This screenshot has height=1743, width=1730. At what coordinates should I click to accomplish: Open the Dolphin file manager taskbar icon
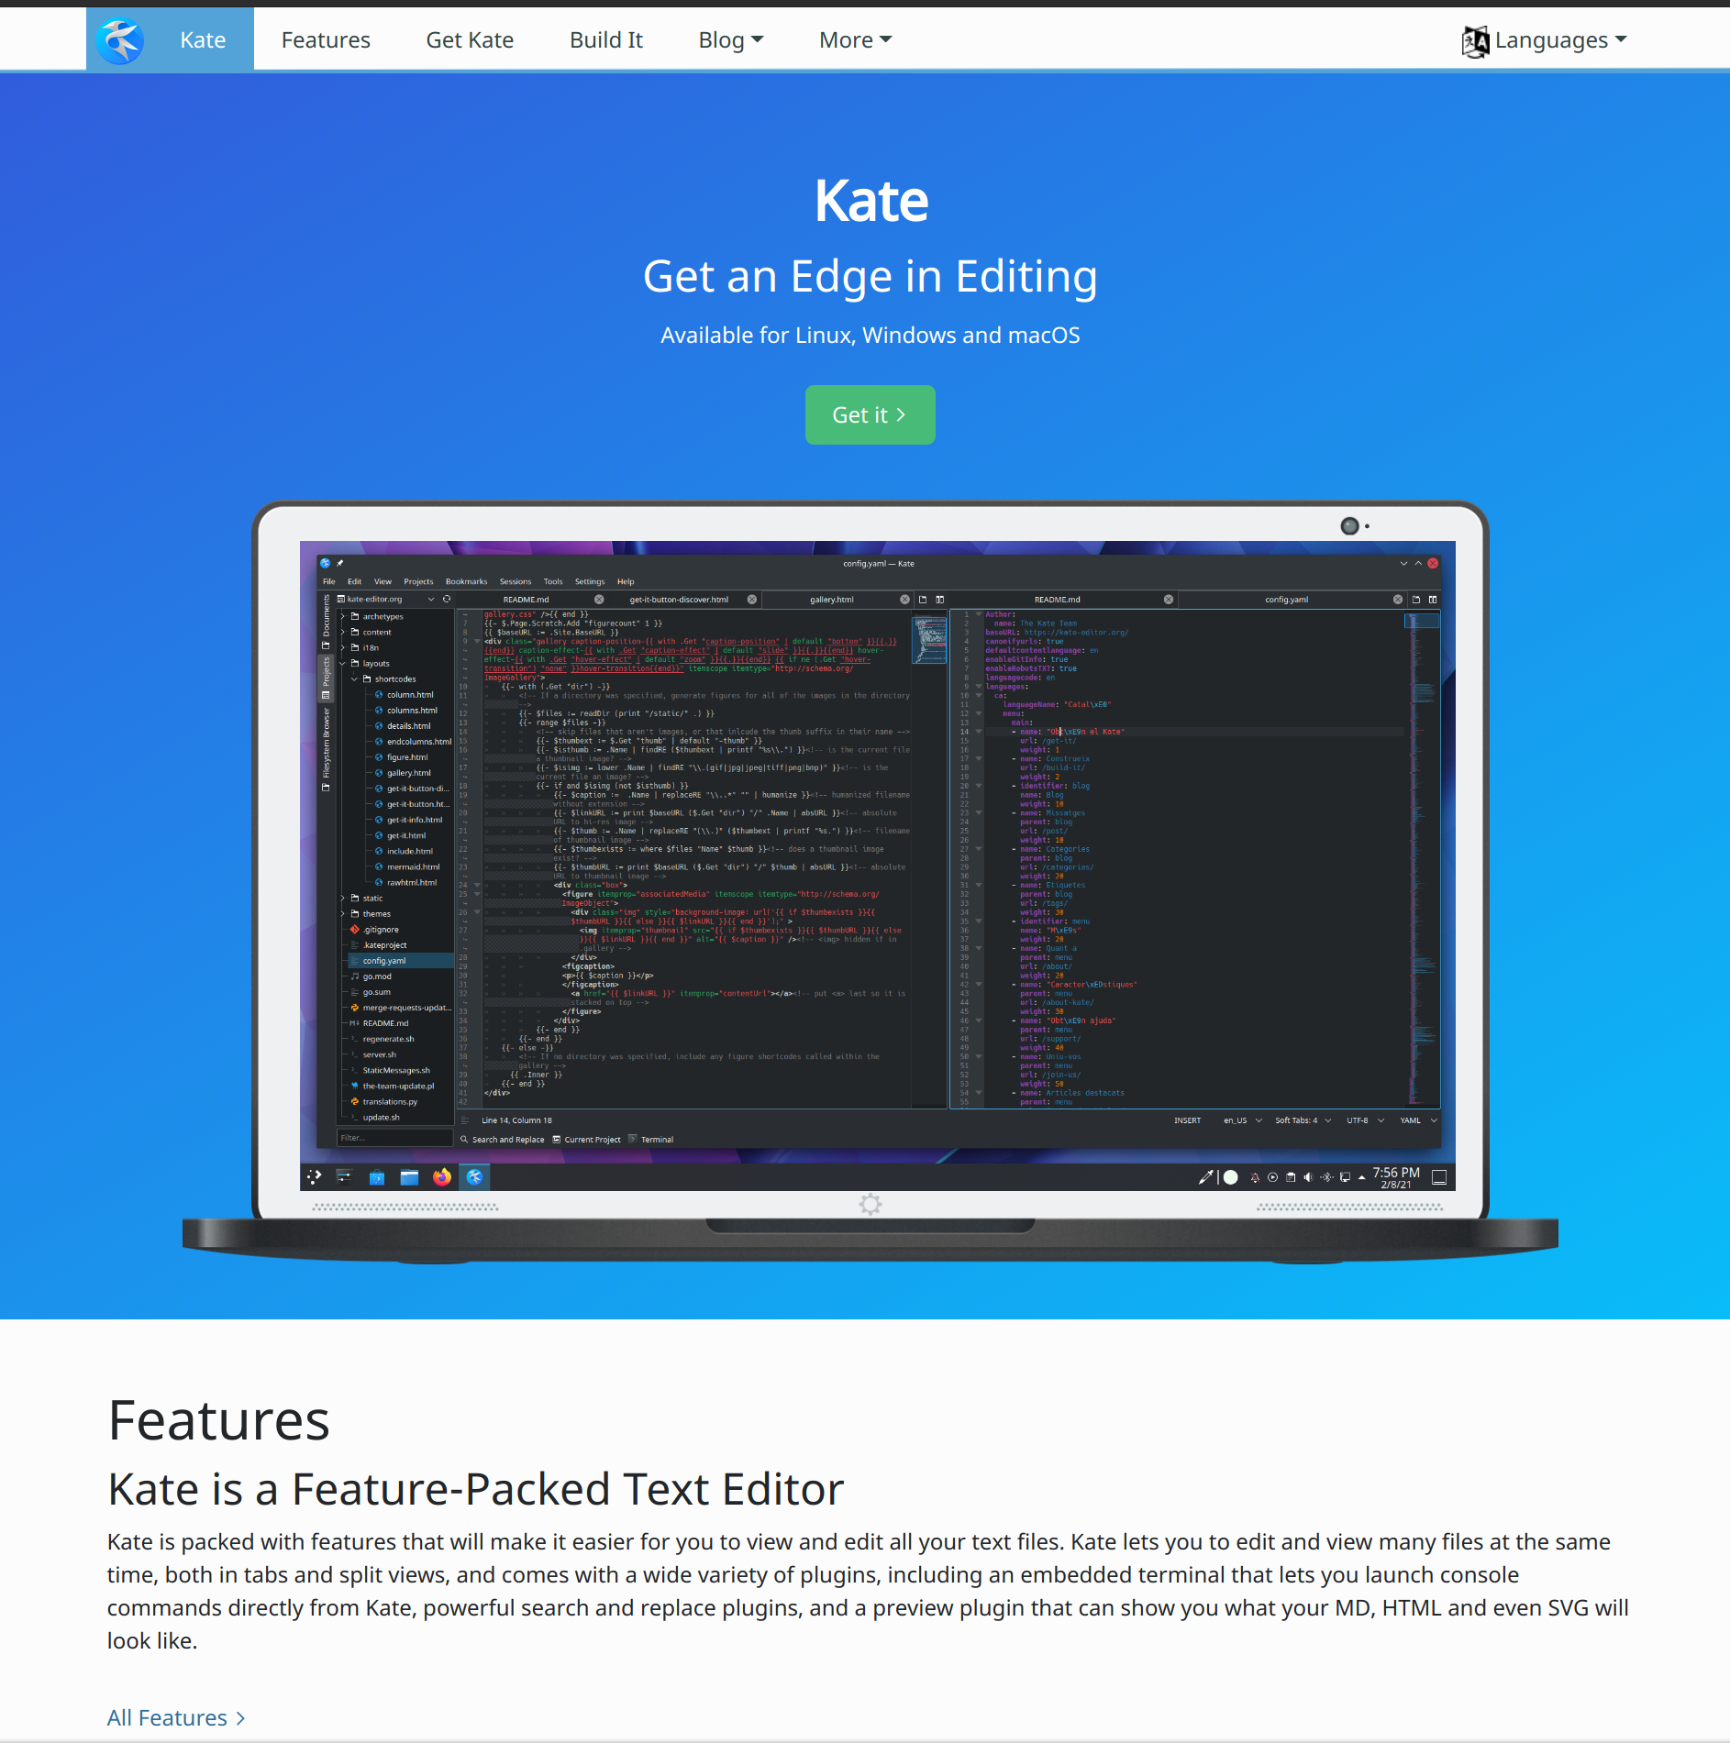tap(409, 1177)
